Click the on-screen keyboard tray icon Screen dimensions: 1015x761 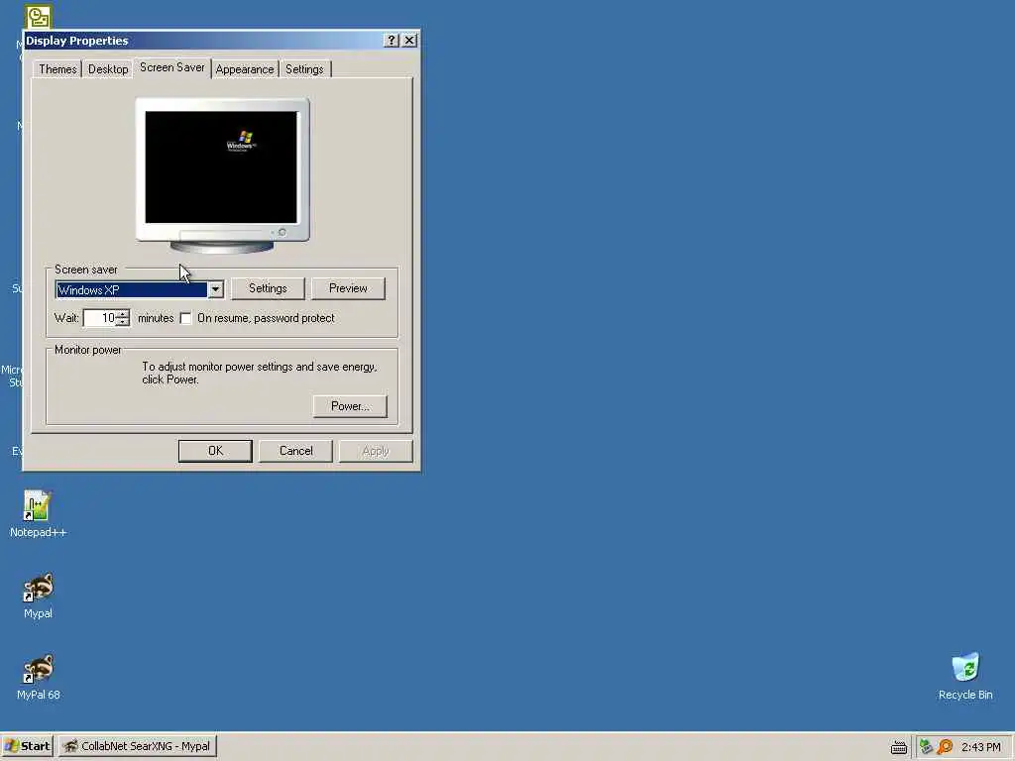pos(898,747)
